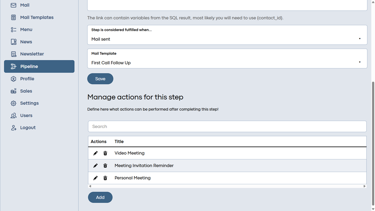Edit the Video Meeting action
The image size is (375, 211).
tap(96, 153)
